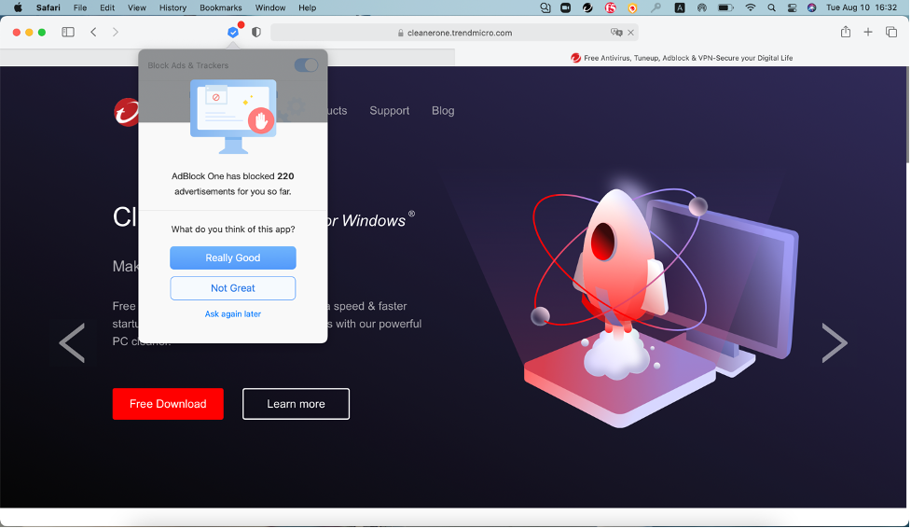This screenshot has height=528, width=911.
Task: Open Safari privacy report shield icon
Action: pos(256,32)
